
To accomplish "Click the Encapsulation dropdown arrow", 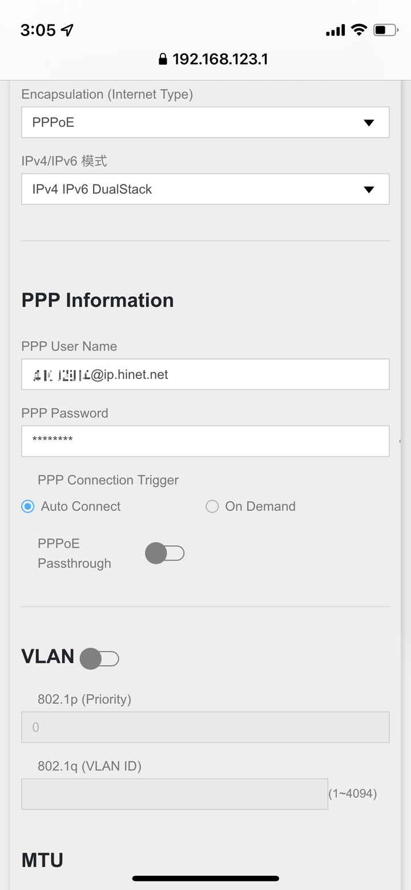I will [x=369, y=123].
